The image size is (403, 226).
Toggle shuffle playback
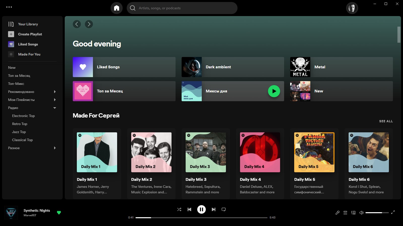pos(179,209)
